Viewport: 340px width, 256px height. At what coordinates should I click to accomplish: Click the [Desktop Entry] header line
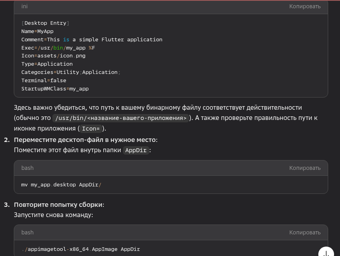coord(45,23)
